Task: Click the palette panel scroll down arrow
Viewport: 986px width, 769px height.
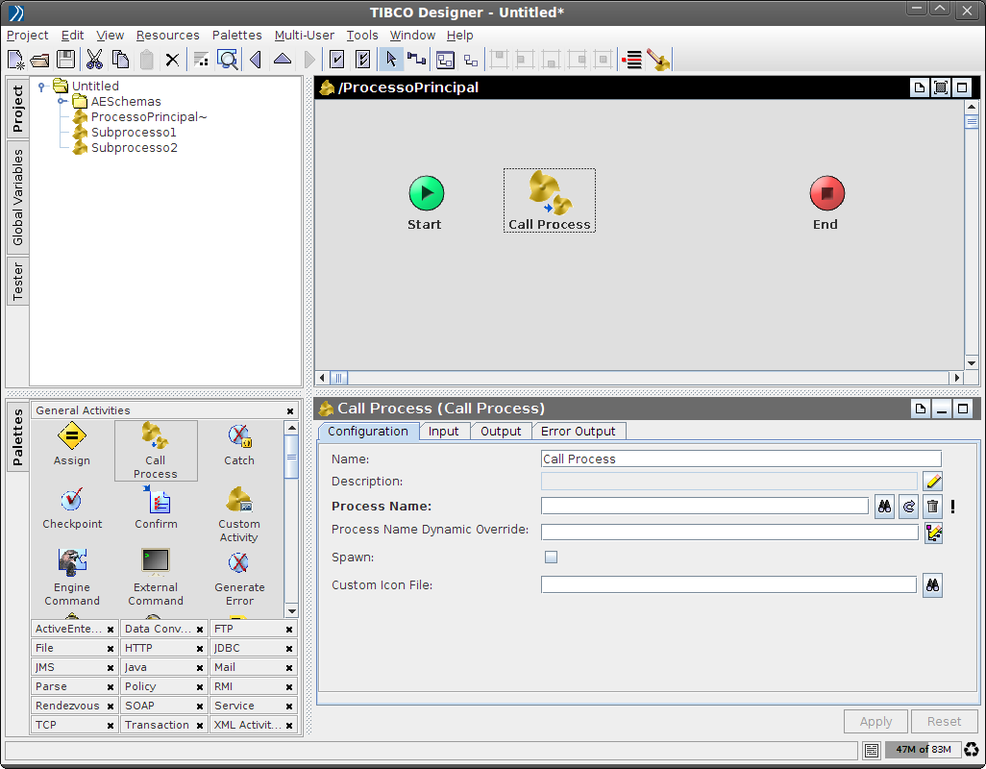Action: [x=292, y=611]
